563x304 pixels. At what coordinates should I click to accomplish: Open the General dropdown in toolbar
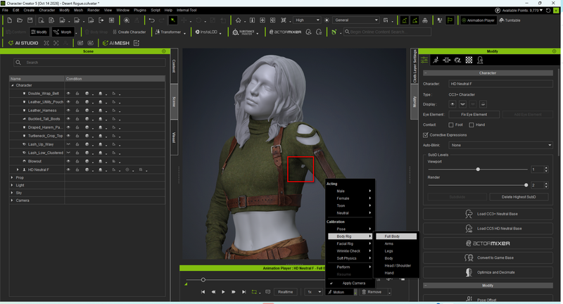click(x=356, y=20)
